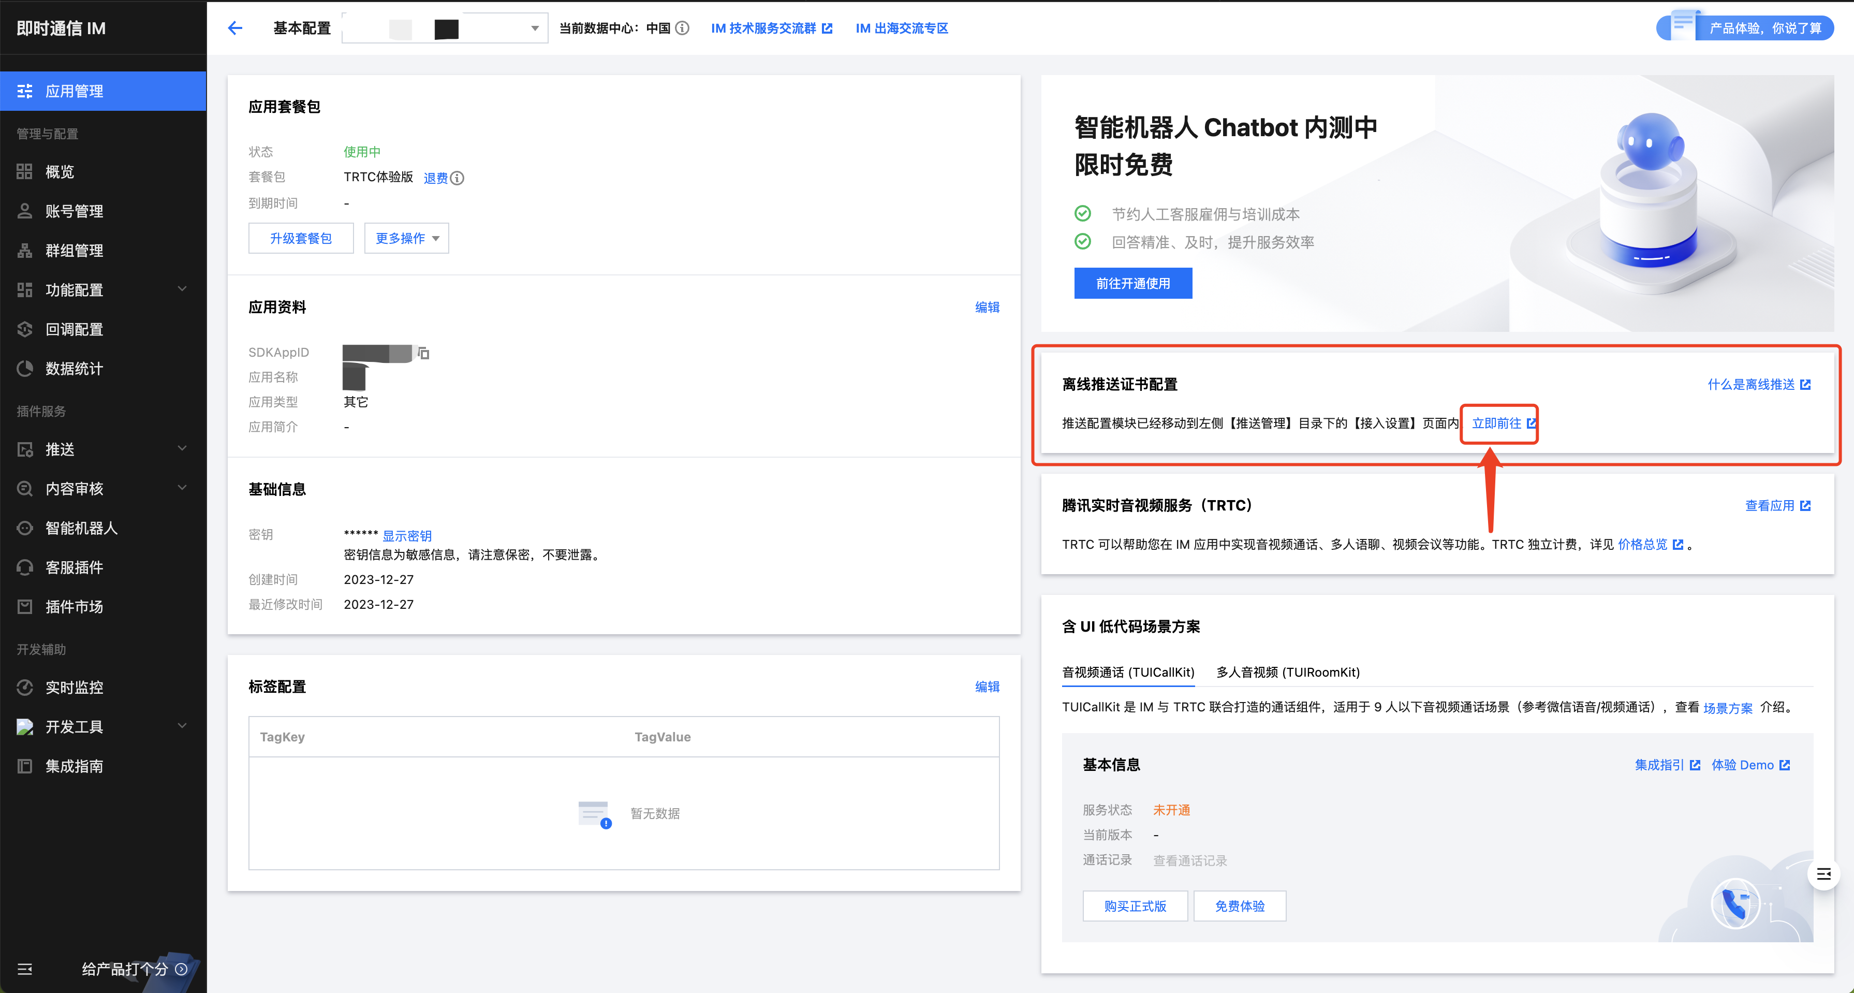Open the 更多操作 dropdown
Image resolution: width=1854 pixels, height=993 pixels.
pos(407,238)
